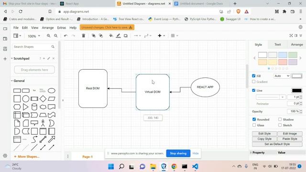Image resolution: width=306 pixels, height=172 pixels.
Task: Open Visual Studio Code from taskbar
Action: (195, 166)
